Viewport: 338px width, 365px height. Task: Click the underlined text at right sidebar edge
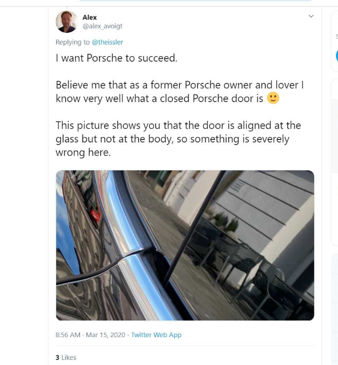click(336, 36)
